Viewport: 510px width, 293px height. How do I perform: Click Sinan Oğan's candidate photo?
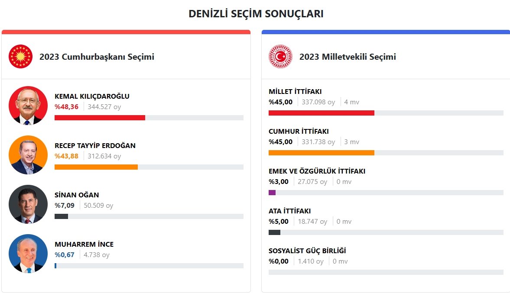click(28, 204)
